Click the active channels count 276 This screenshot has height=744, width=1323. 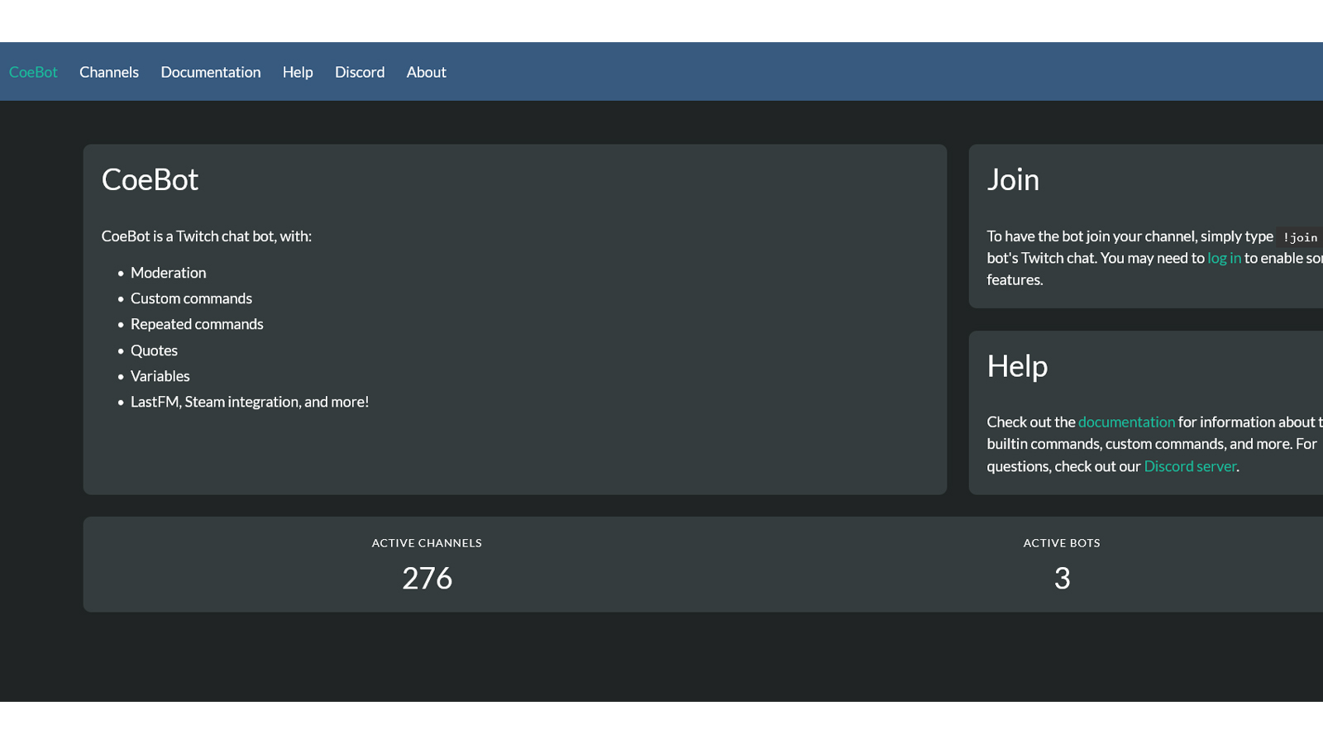pyautogui.click(x=427, y=579)
